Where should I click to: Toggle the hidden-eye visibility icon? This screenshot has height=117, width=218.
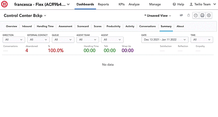[x=181, y=15]
